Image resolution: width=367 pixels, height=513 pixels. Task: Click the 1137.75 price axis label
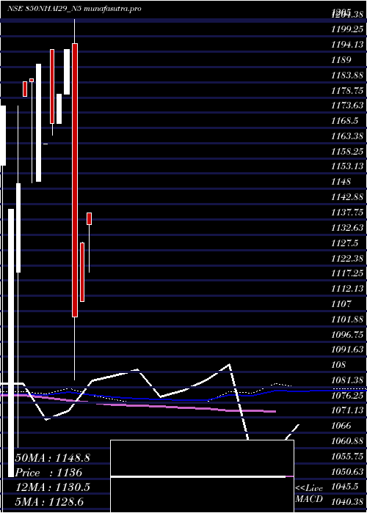(x=347, y=212)
